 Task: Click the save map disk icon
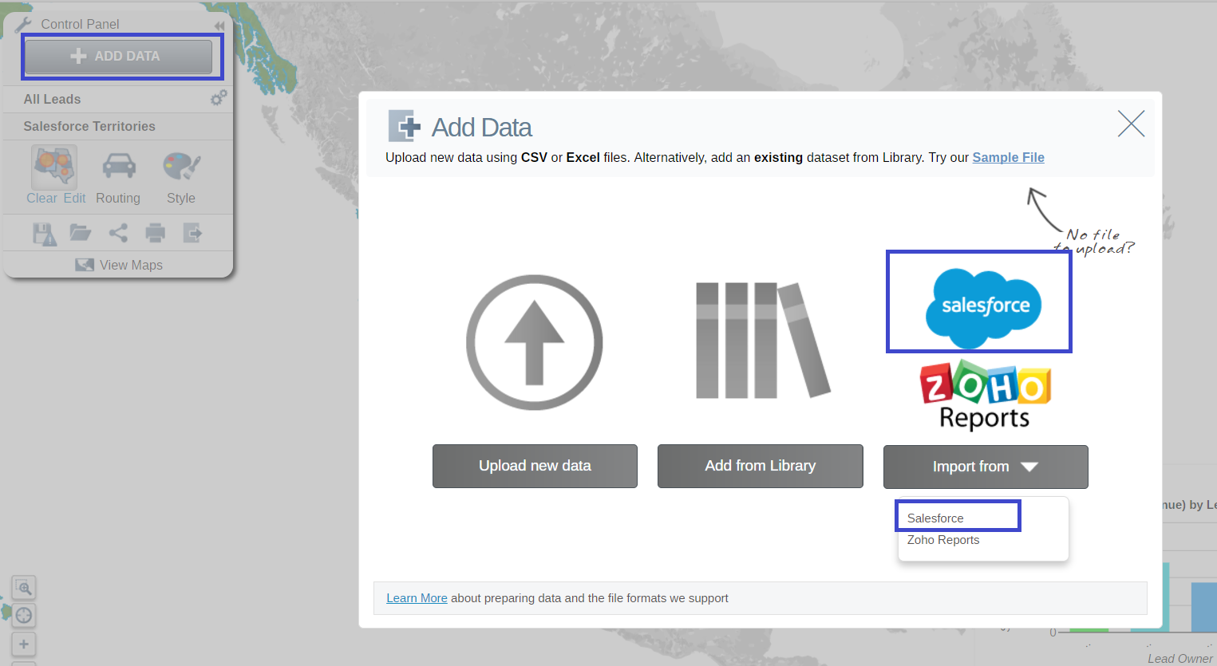pos(45,234)
